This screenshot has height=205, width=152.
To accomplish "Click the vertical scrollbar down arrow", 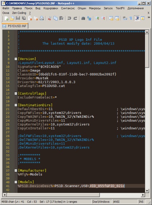I will coord(147,191).
